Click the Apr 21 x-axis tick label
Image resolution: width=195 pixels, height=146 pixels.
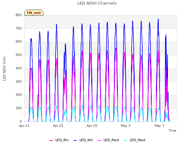[24, 126]
